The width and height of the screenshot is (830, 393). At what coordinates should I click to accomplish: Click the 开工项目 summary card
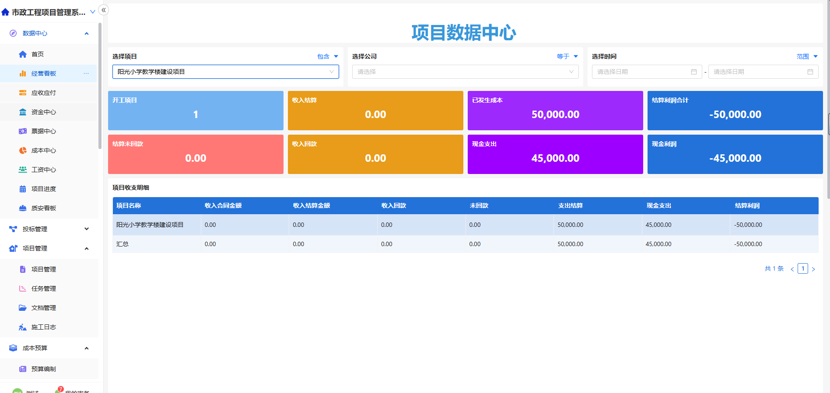196,111
